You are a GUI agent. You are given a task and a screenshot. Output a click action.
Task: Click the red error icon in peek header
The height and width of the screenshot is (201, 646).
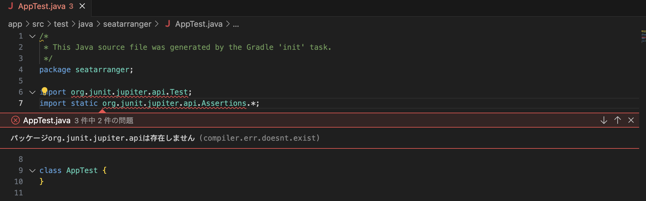15,120
